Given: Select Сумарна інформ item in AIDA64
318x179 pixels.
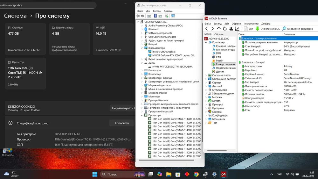Looking at the screenshot, I should [x=224, y=46].
